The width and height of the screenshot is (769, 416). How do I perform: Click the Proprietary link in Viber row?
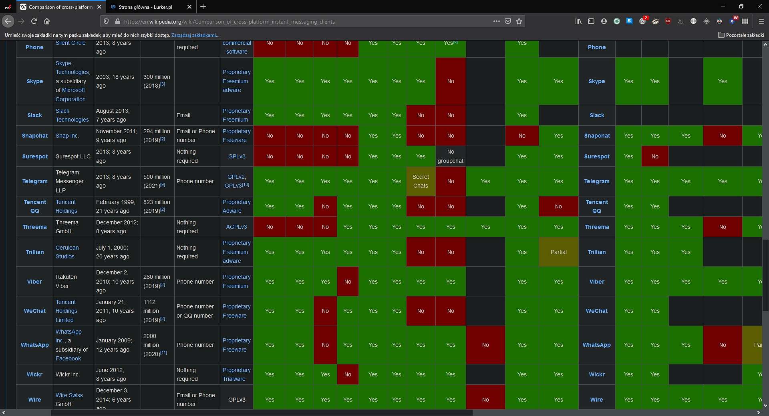[237, 277]
